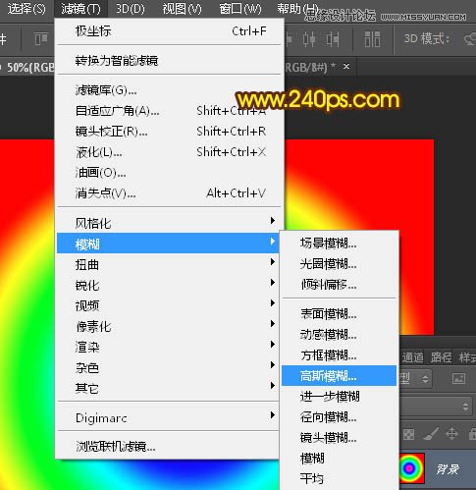
Task: Toggle lock transparent pixels checkerboard icon
Action: (408, 434)
